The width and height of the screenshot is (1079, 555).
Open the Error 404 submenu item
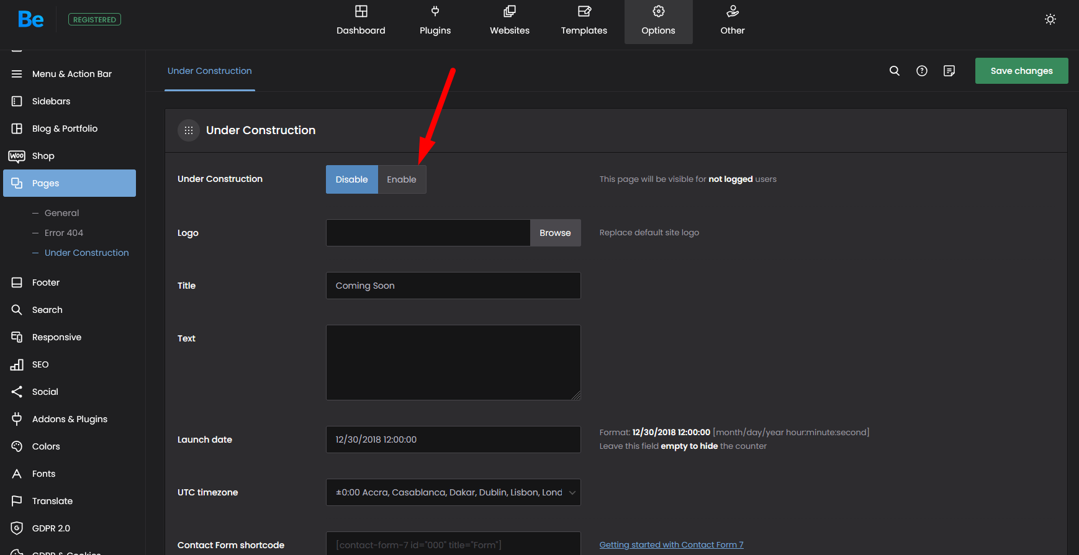(x=64, y=233)
